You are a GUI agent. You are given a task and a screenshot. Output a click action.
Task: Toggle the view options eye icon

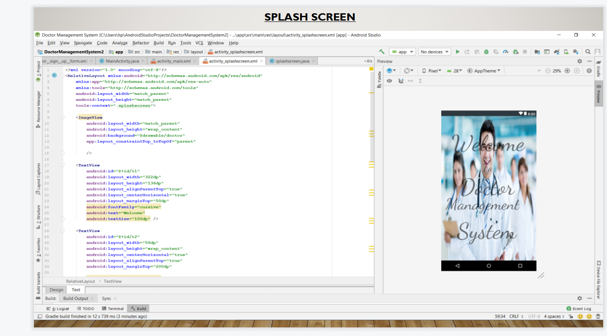pyautogui.click(x=389, y=81)
